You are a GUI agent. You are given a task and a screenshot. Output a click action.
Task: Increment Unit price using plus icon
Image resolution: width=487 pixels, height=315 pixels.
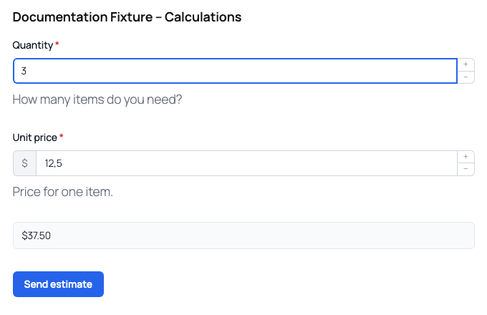[466, 157]
